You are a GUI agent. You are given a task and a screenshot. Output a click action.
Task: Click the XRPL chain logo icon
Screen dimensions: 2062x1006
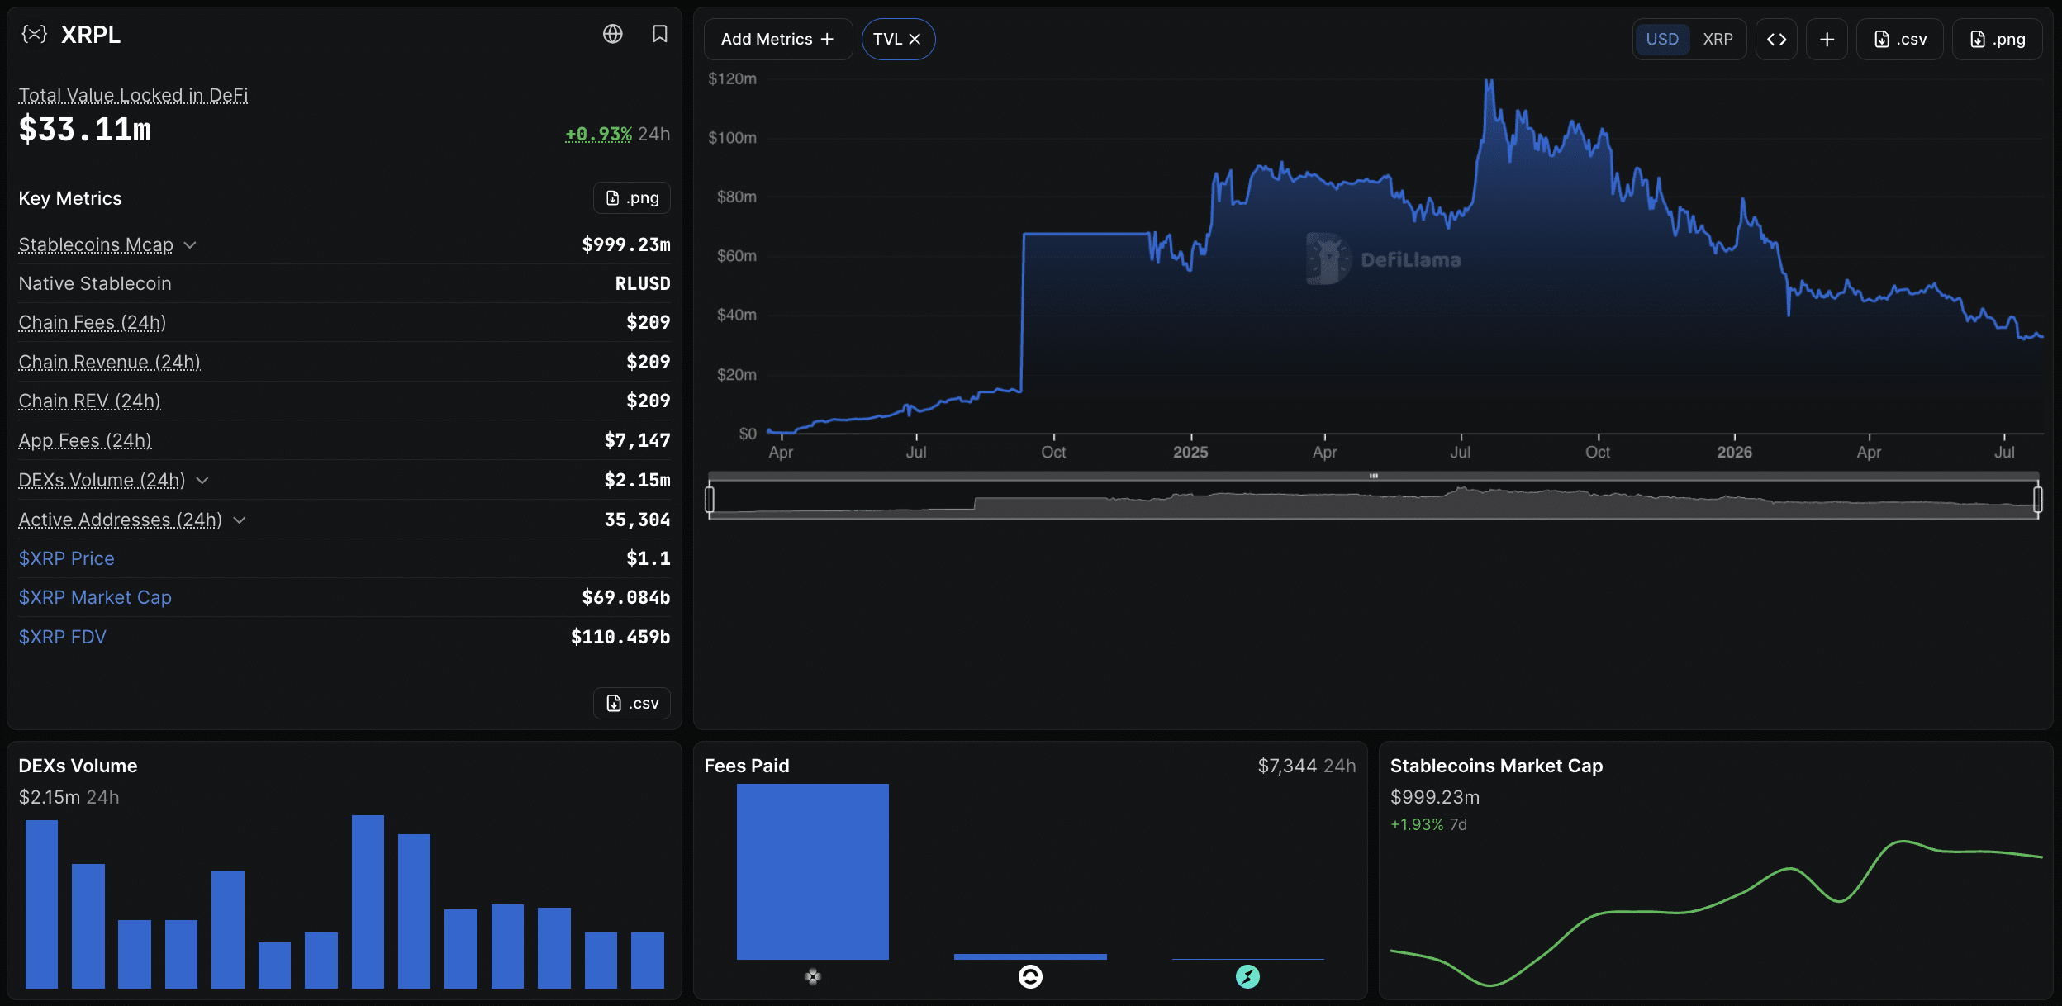[x=34, y=34]
